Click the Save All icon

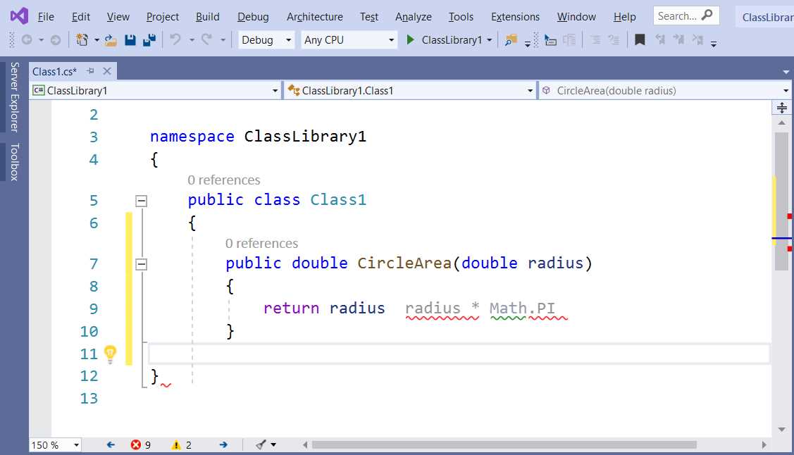(x=149, y=40)
